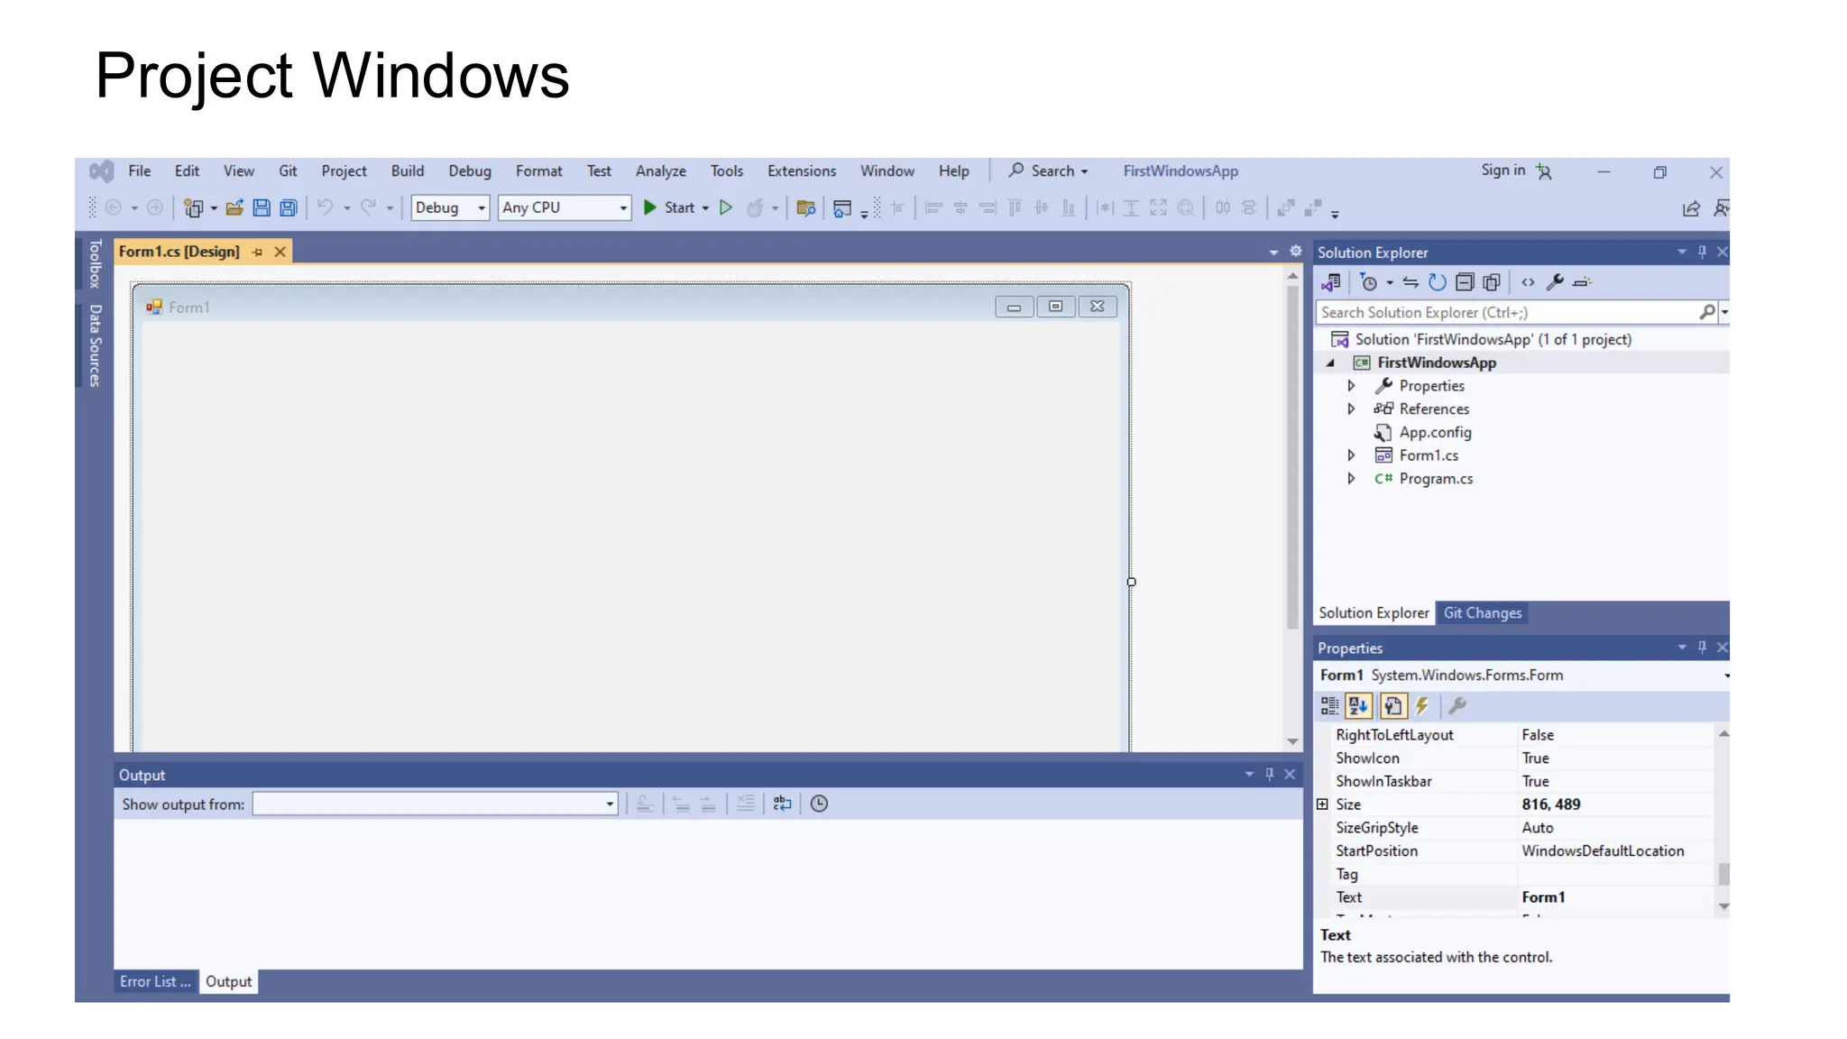Click the Navigate Backward icon
The width and height of the screenshot is (1847, 1039).
(114, 207)
